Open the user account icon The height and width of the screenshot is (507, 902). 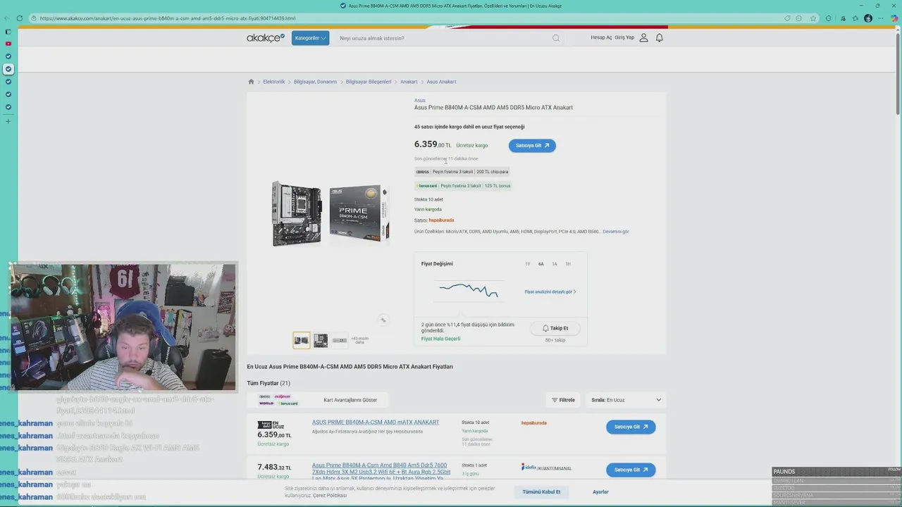643,37
